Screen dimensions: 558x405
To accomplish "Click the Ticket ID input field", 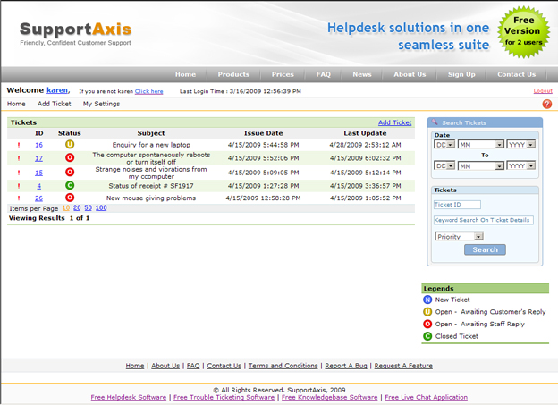I will tap(457, 205).
